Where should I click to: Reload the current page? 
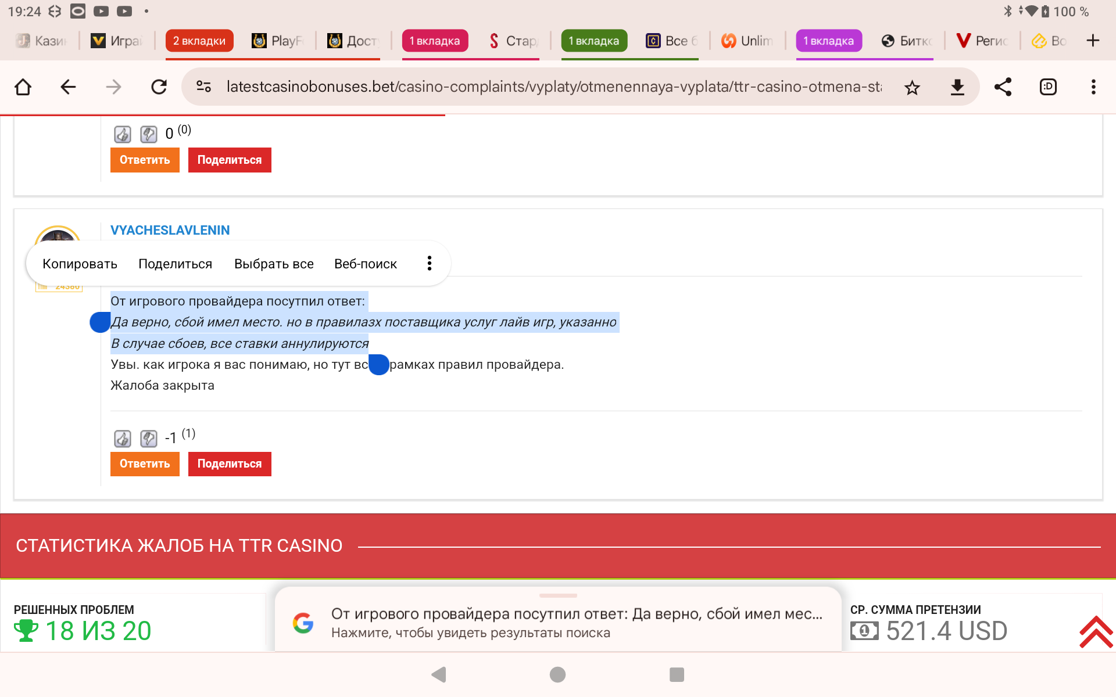[x=159, y=87]
